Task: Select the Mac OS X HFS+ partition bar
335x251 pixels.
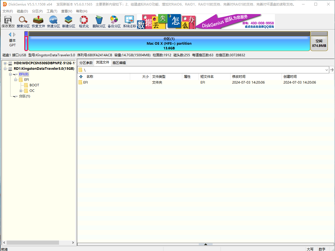Action: point(169,41)
